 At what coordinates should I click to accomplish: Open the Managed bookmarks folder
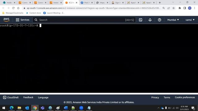[13, 13]
